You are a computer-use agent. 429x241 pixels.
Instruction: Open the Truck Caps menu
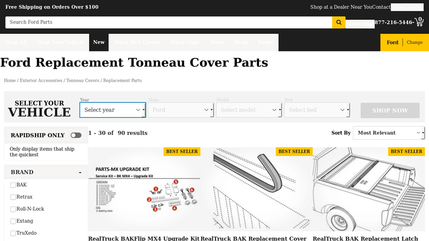184,42
